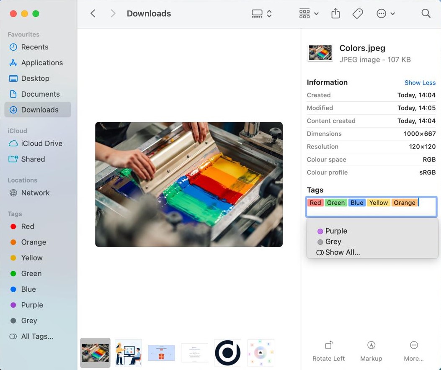Viewport: 441px width, 370px height.
Task: Click Show Less in Information section
Action: pyautogui.click(x=420, y=83)
